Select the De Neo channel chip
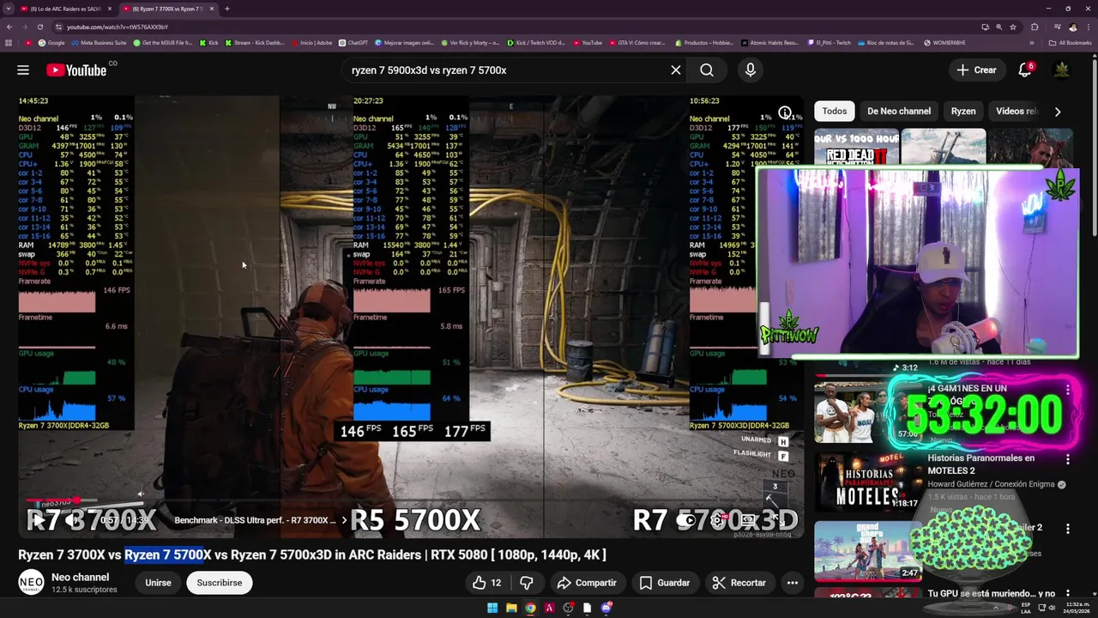Image resolution: width=1098 pixels, height=618 pixels. (x=899, y=111)
